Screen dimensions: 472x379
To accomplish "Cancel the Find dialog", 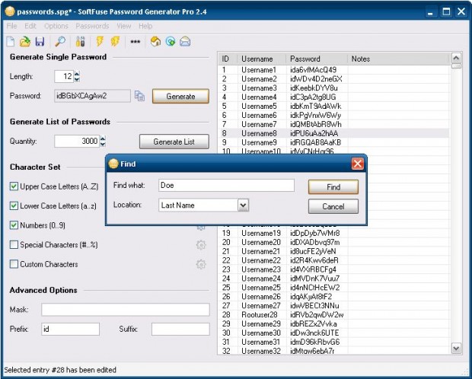I will pyautogui.click(x=333, y=206).
